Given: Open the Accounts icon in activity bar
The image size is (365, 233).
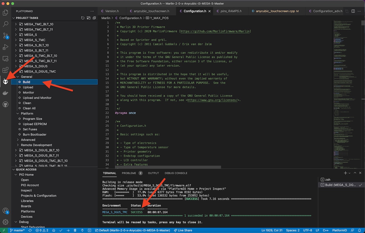Looking at the screenshot, I should (5, 211).
